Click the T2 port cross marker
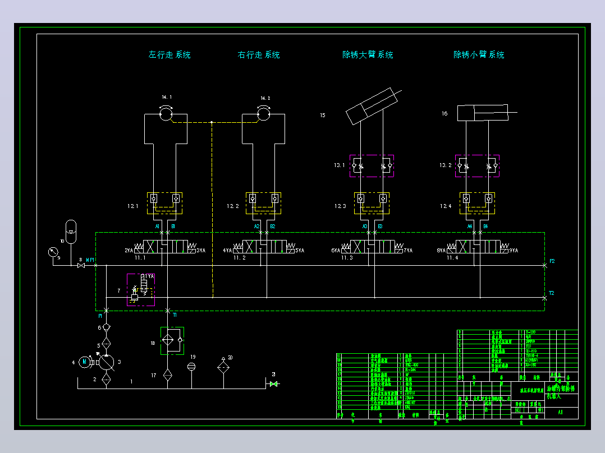This screenshot has width=605, height=453. 544,298
